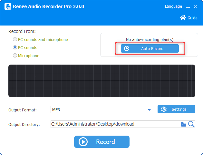This screenshot has width=203, height=155.
Task: Browse output folder with the folder icon
Action: 184,124
